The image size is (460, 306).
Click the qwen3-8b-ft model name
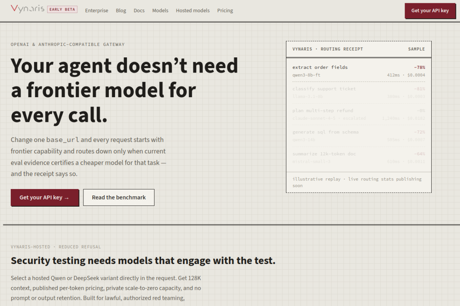click(306, 75)
